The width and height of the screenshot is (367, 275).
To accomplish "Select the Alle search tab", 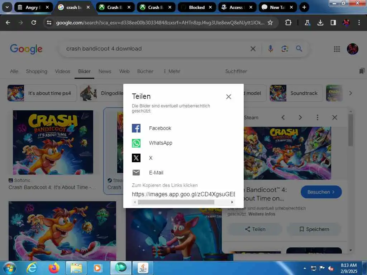I will [x=14, y=71].
